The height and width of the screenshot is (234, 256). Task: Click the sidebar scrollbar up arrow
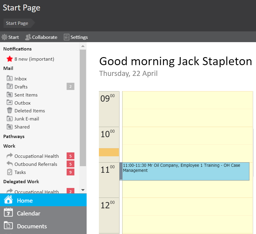[83, 46]
